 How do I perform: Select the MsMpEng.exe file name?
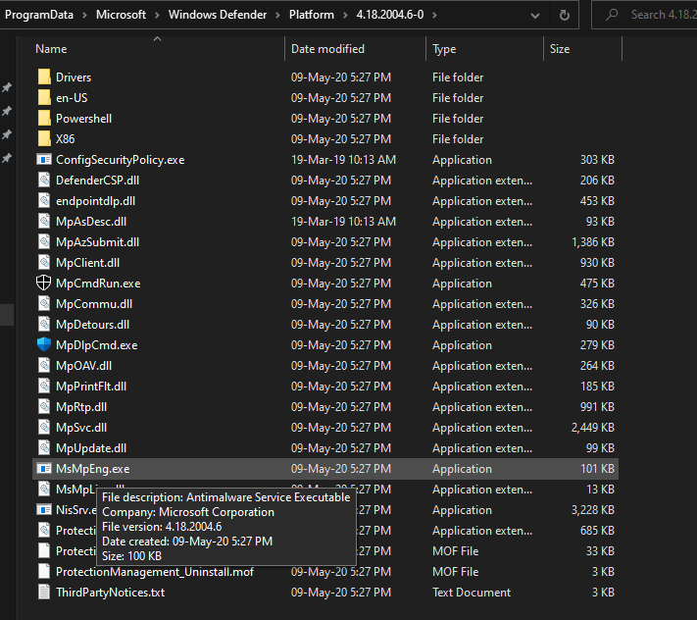93,469
